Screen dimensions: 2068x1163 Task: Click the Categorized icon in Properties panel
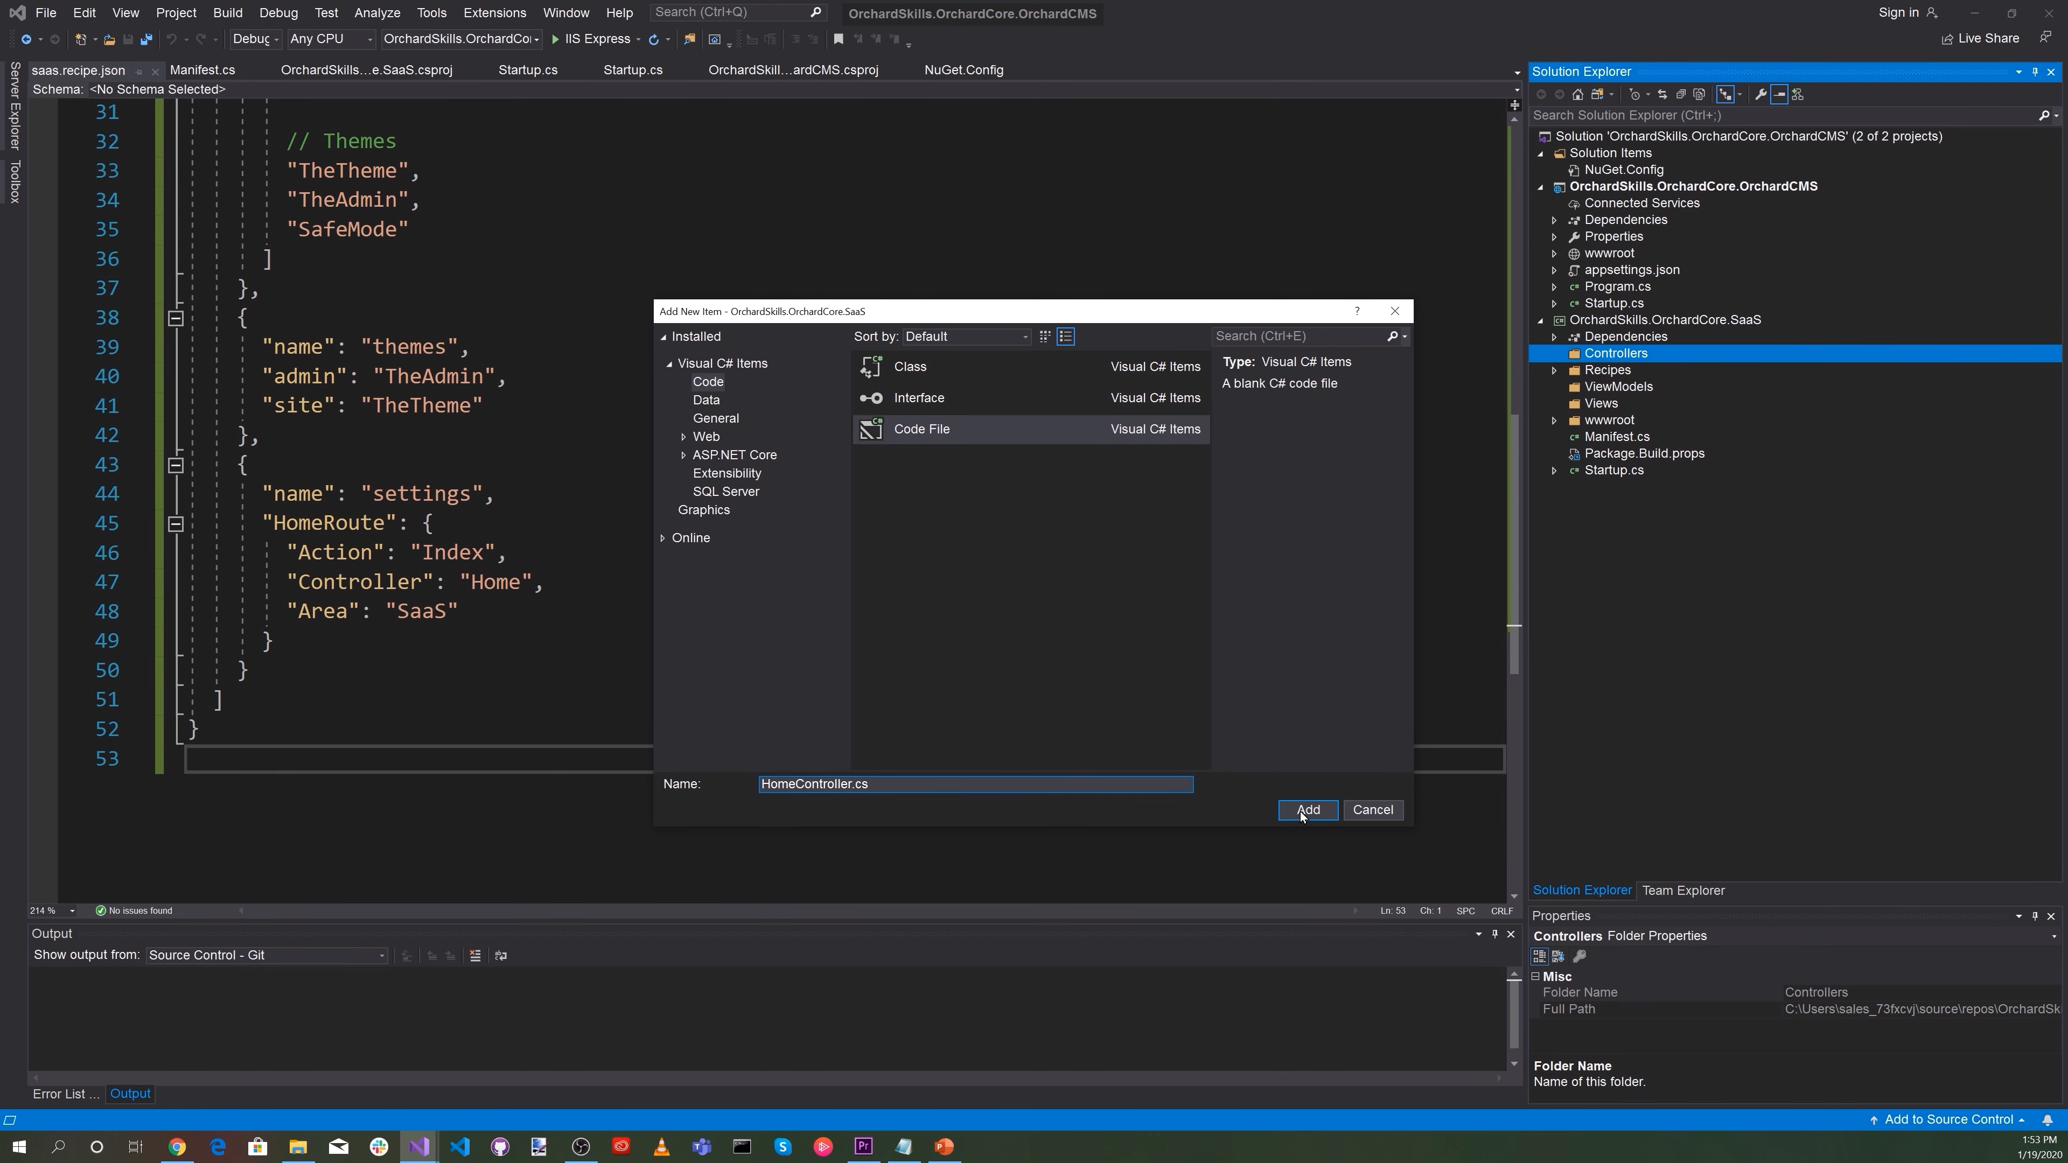pos(1539,957)
